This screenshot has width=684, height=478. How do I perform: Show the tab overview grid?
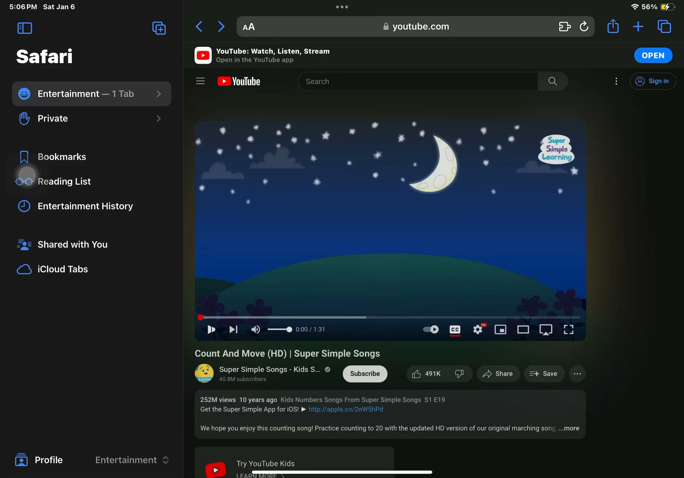664,26
